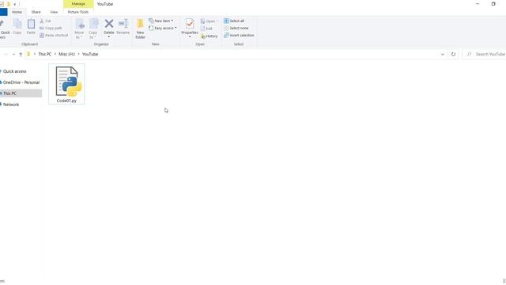The image size is (506, 285).
Task: Choose Paste shortcut in the ribbon
Action: (54, 35)
